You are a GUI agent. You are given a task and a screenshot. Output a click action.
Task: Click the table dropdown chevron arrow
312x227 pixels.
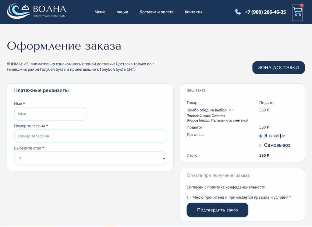point(164,158)
